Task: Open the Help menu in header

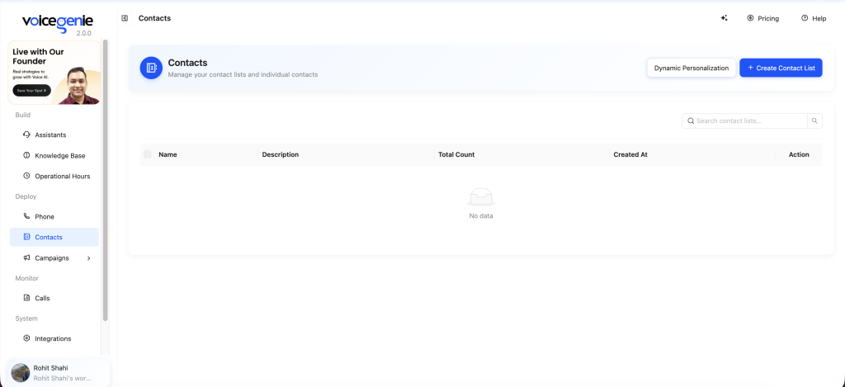Action: (813, 18)
